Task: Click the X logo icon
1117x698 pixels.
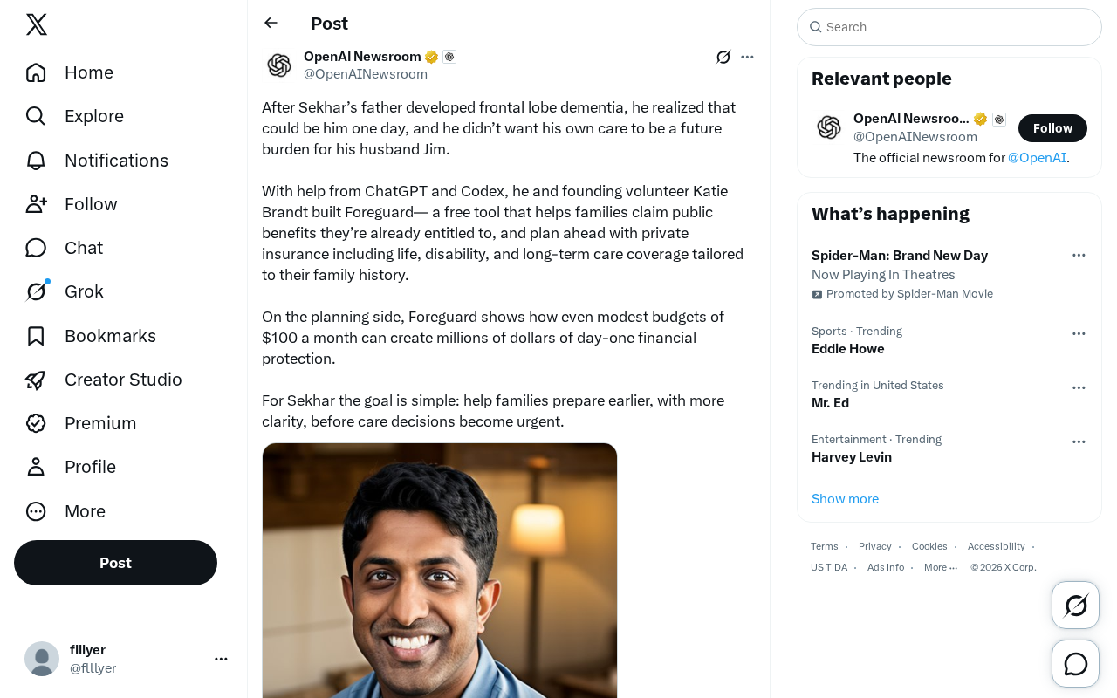Action: 37,24
